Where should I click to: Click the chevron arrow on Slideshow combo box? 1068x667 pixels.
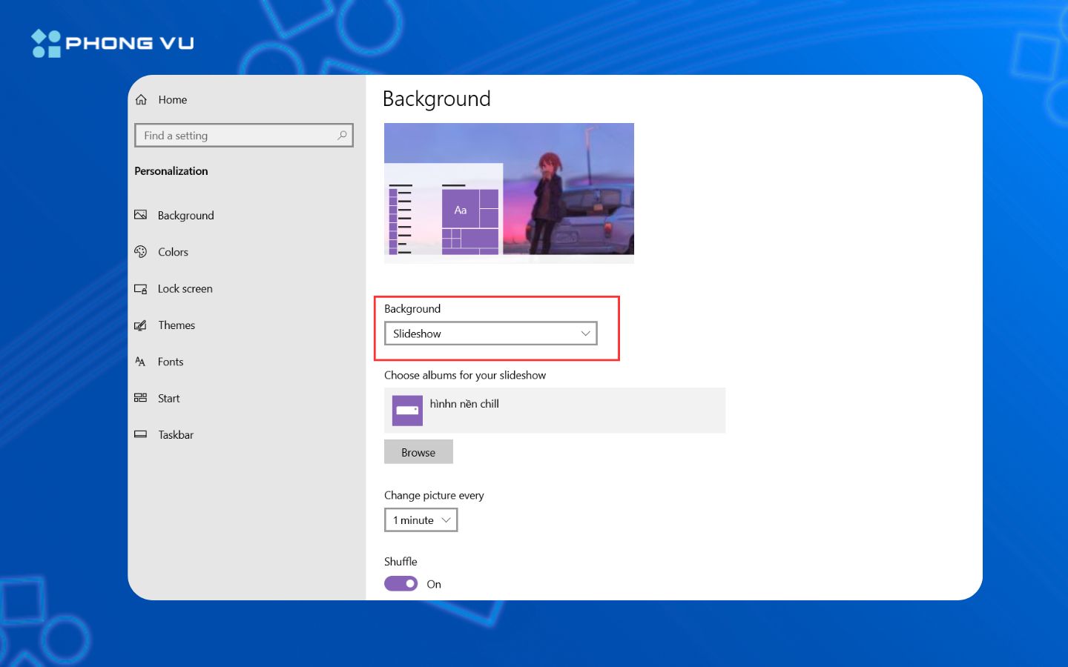pyautogui.click(x=585, y=333)
